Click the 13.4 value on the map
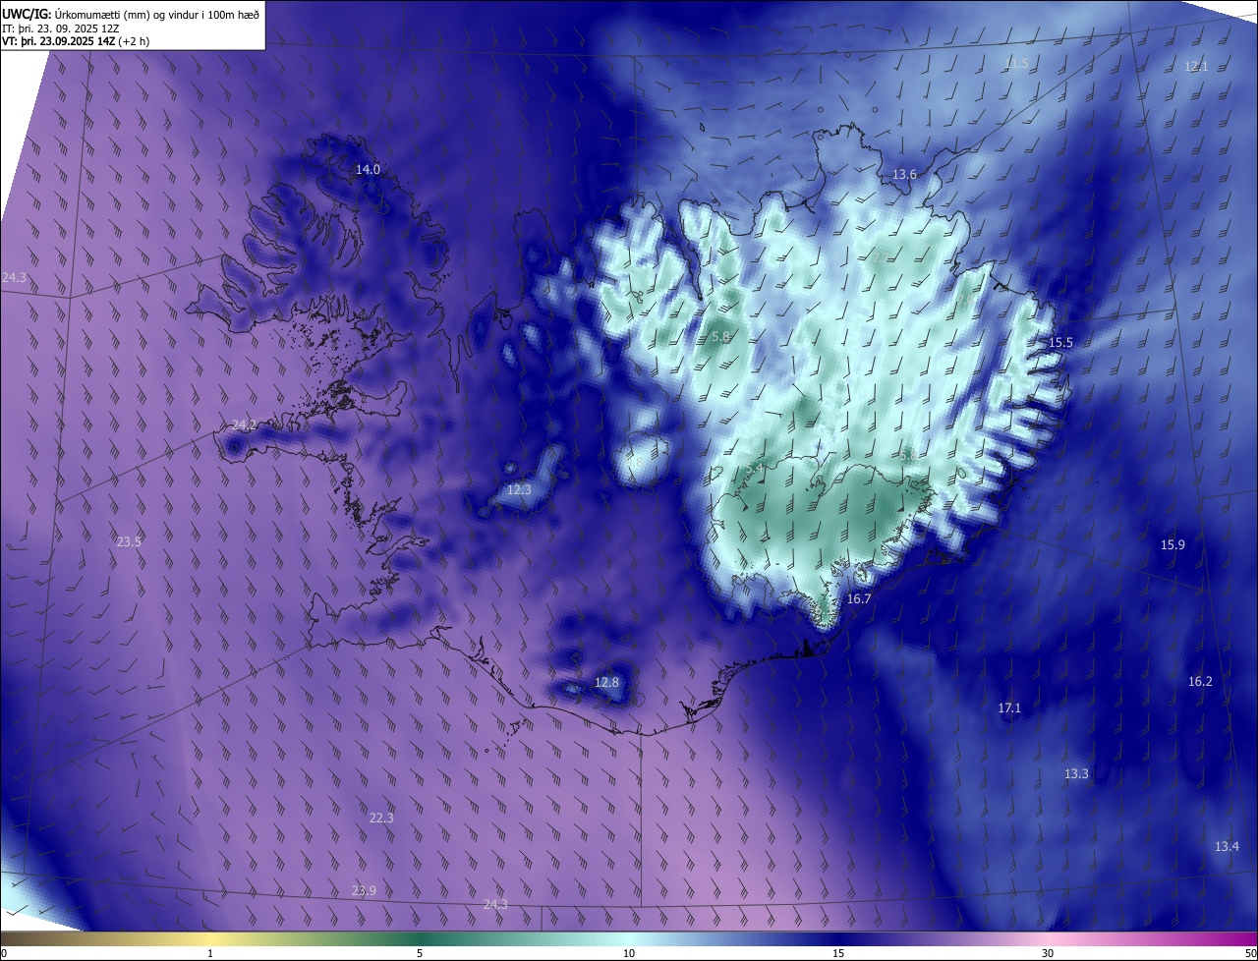The image size is (1258, 961). point(1227,847)
